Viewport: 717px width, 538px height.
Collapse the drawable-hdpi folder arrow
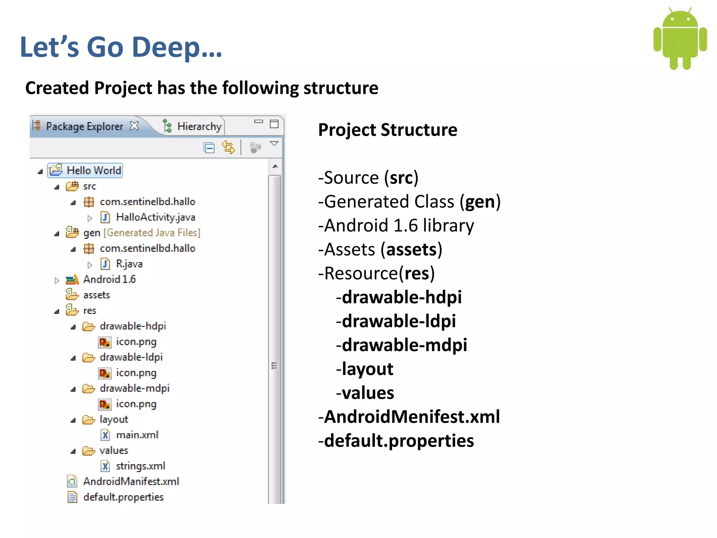[73, 327]
